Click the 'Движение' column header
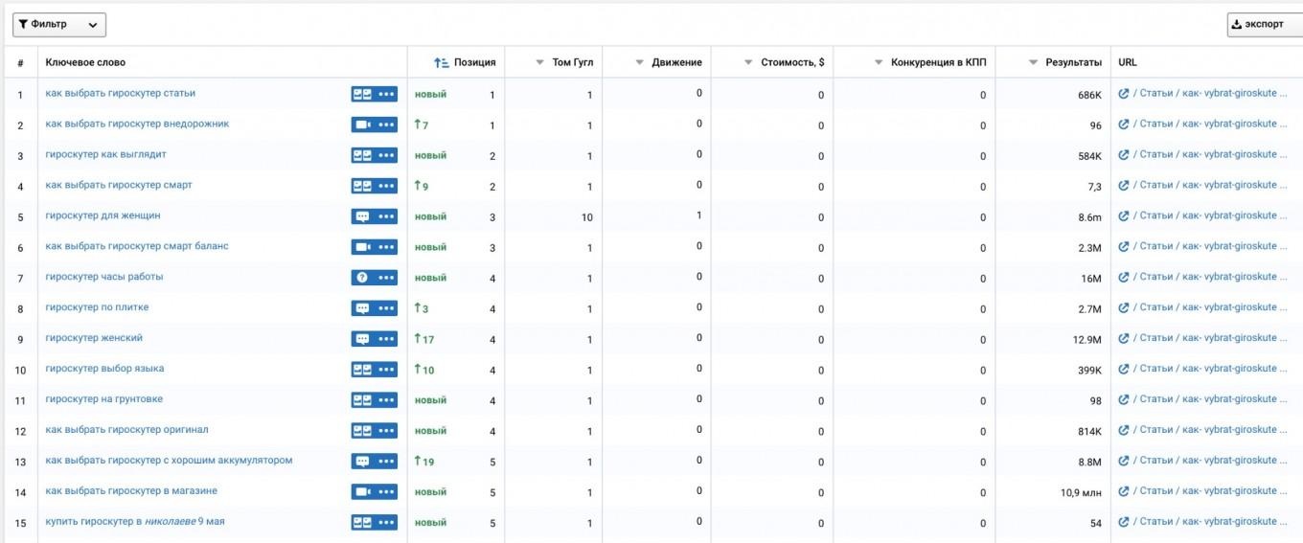This screenshot has height=543, width=1303. tap(676, 63)
